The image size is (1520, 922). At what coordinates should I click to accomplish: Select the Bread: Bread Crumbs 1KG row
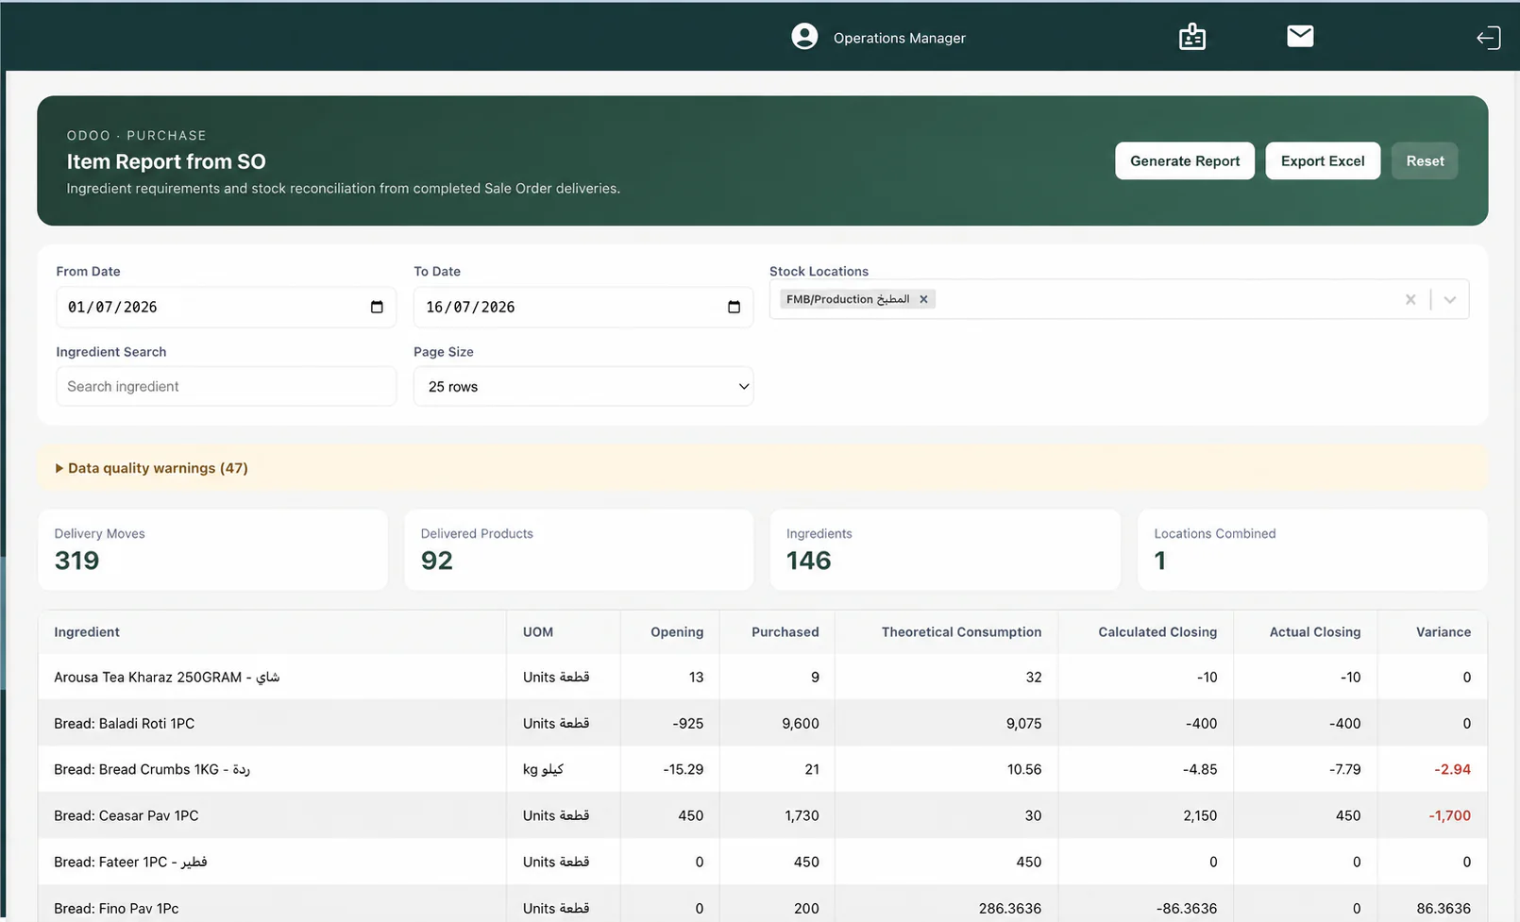pyautogui.click(x=763, y=769)
